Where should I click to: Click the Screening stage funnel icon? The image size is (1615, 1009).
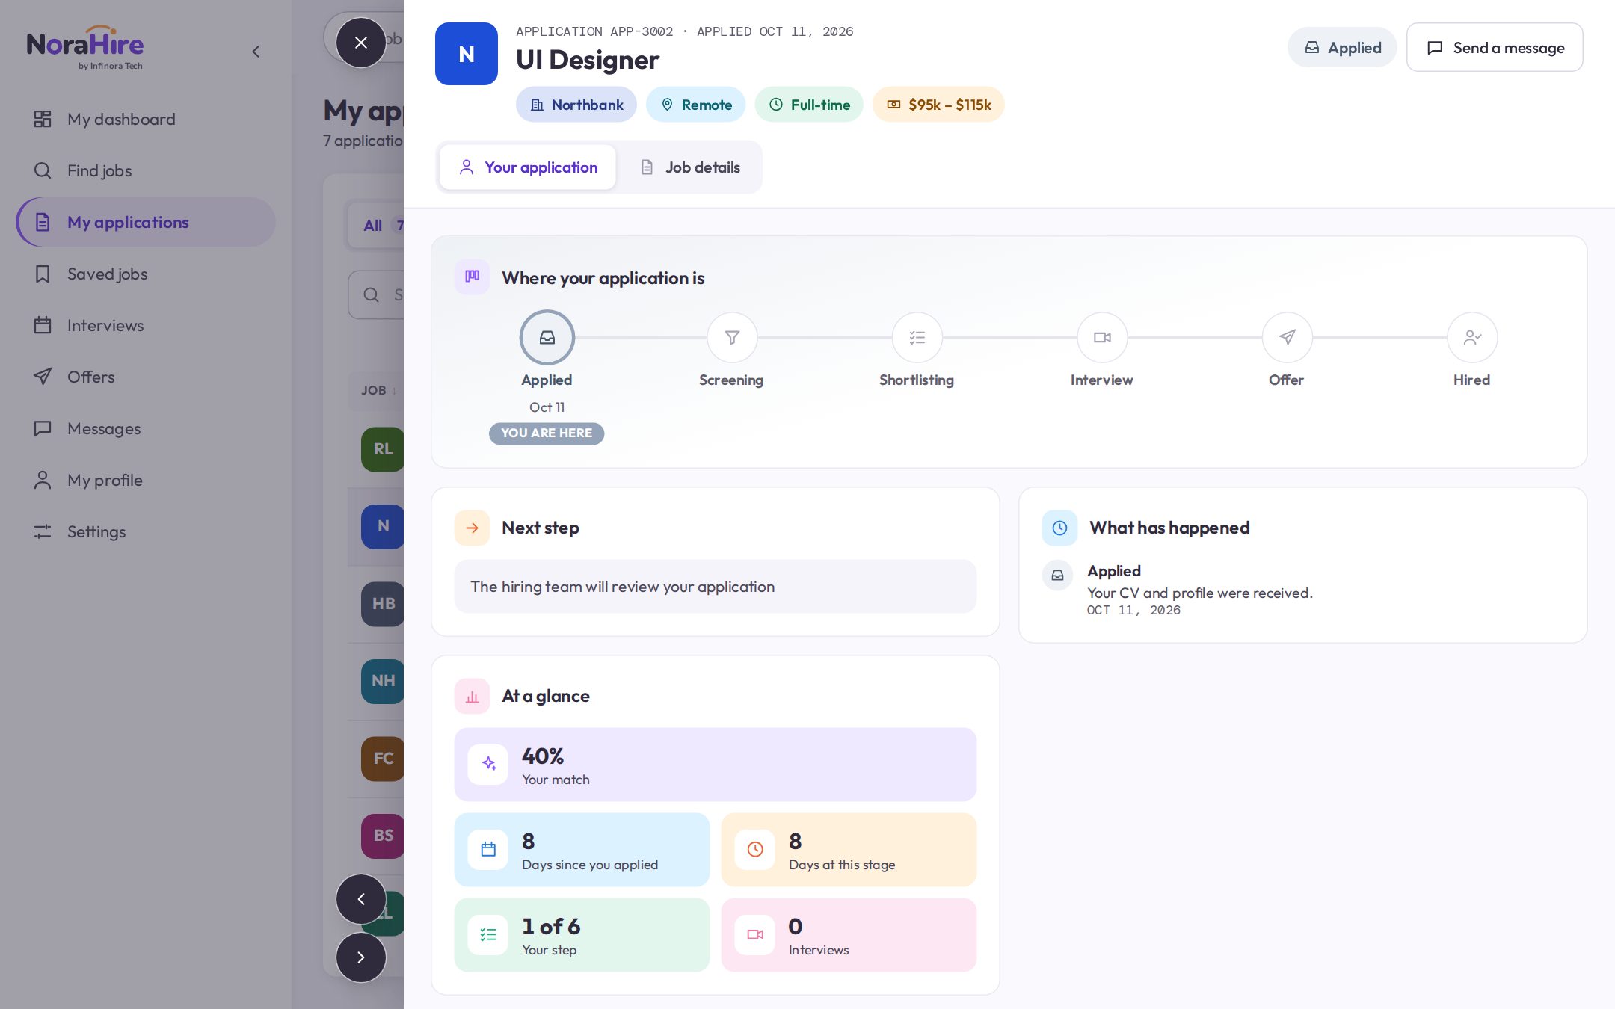732,337
